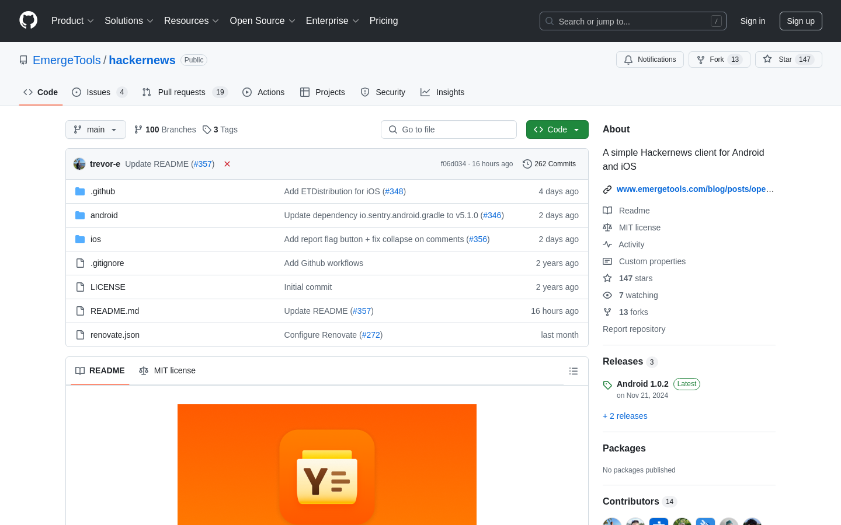841x525 pixels.
Task: Click the Hackernews app logo image in README
Action: pyautogui.click(x=327, y=464)
